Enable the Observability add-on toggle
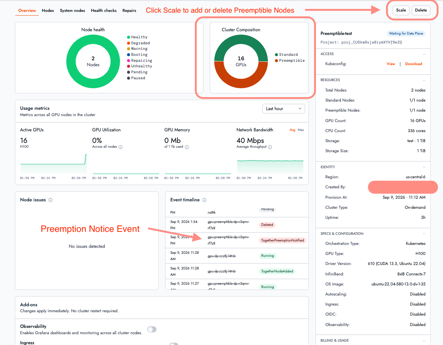The width and height of the screenshot is (443, 345). click(x=152, y=329)
